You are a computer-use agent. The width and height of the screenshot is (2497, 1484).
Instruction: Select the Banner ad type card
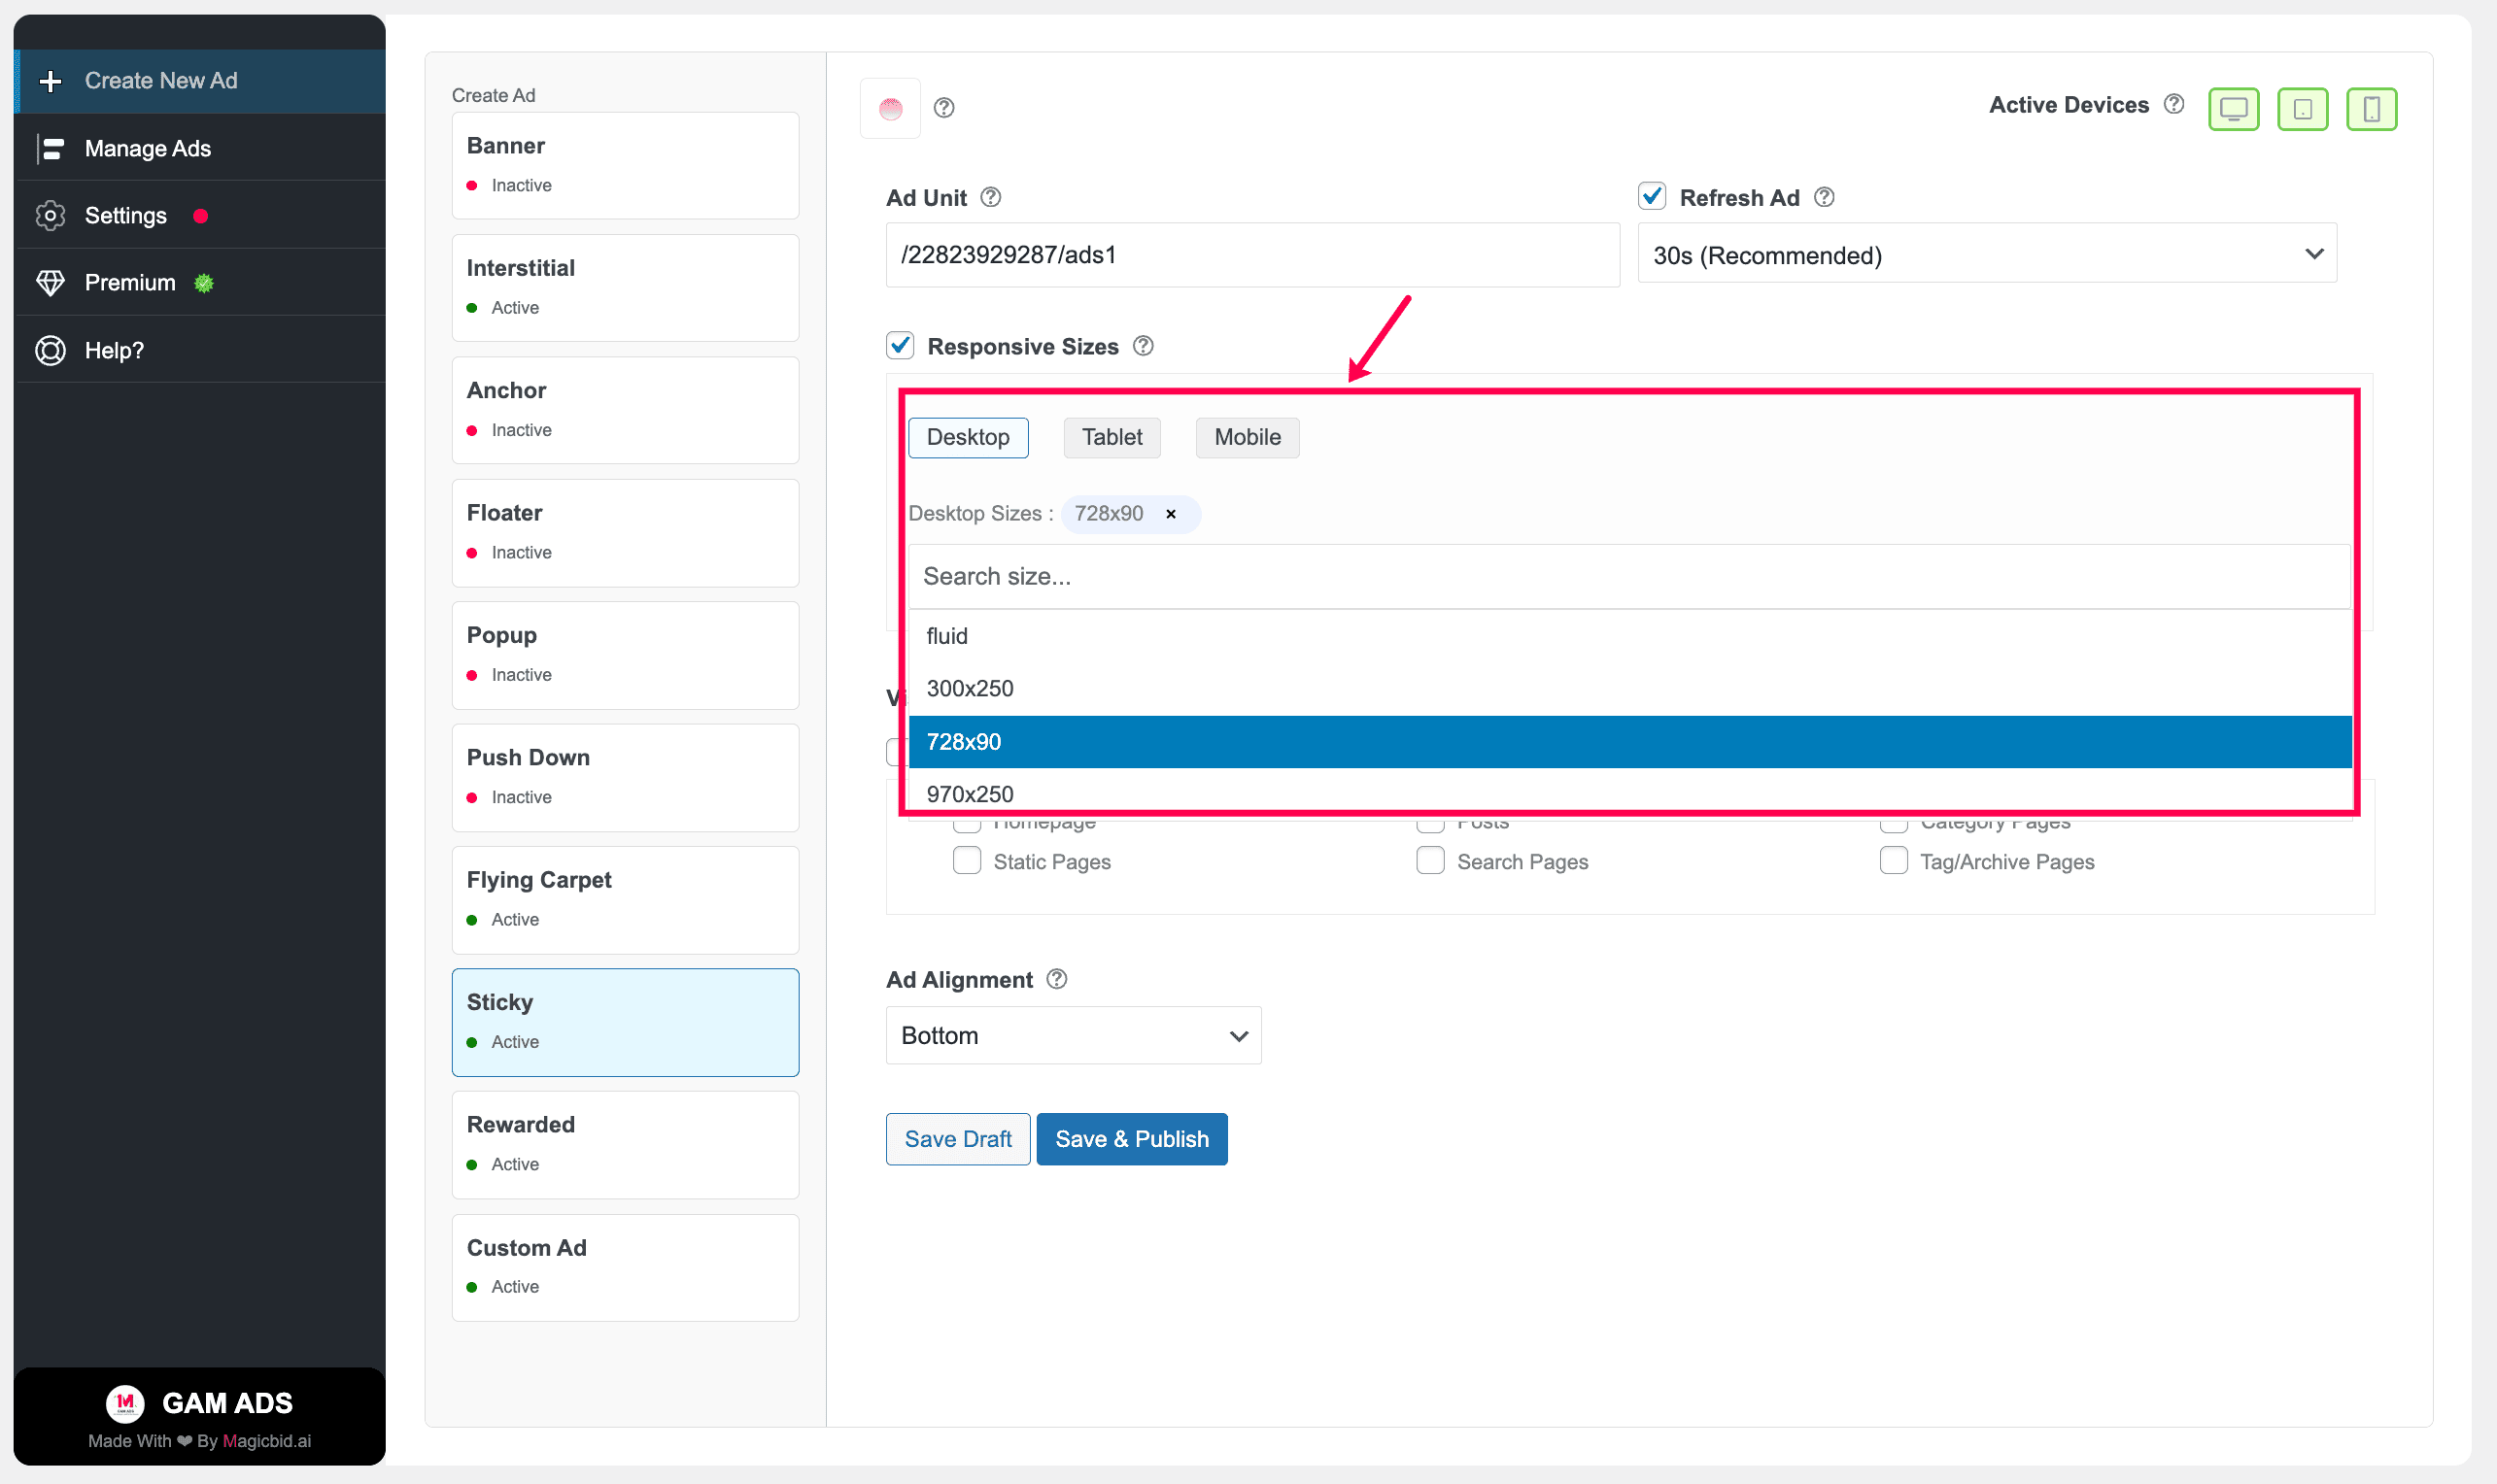626,166
